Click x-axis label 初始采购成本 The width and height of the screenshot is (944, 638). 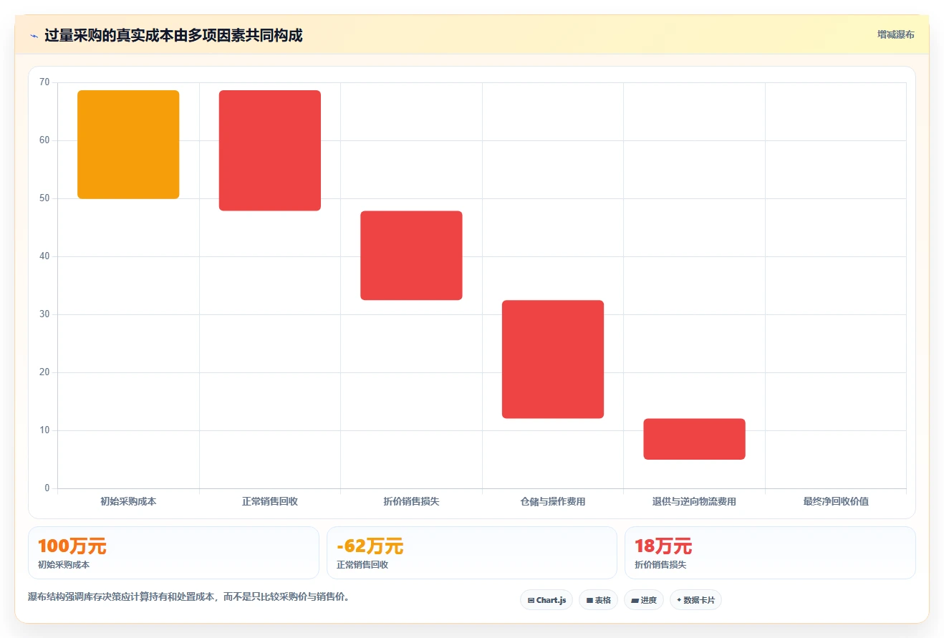click(x=128, y=501)
